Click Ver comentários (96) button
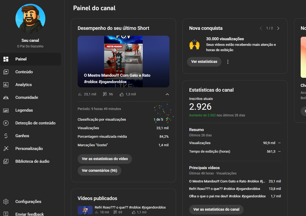Image resolution: width=306 pixels, height=216 pixels. click(100, 171)
